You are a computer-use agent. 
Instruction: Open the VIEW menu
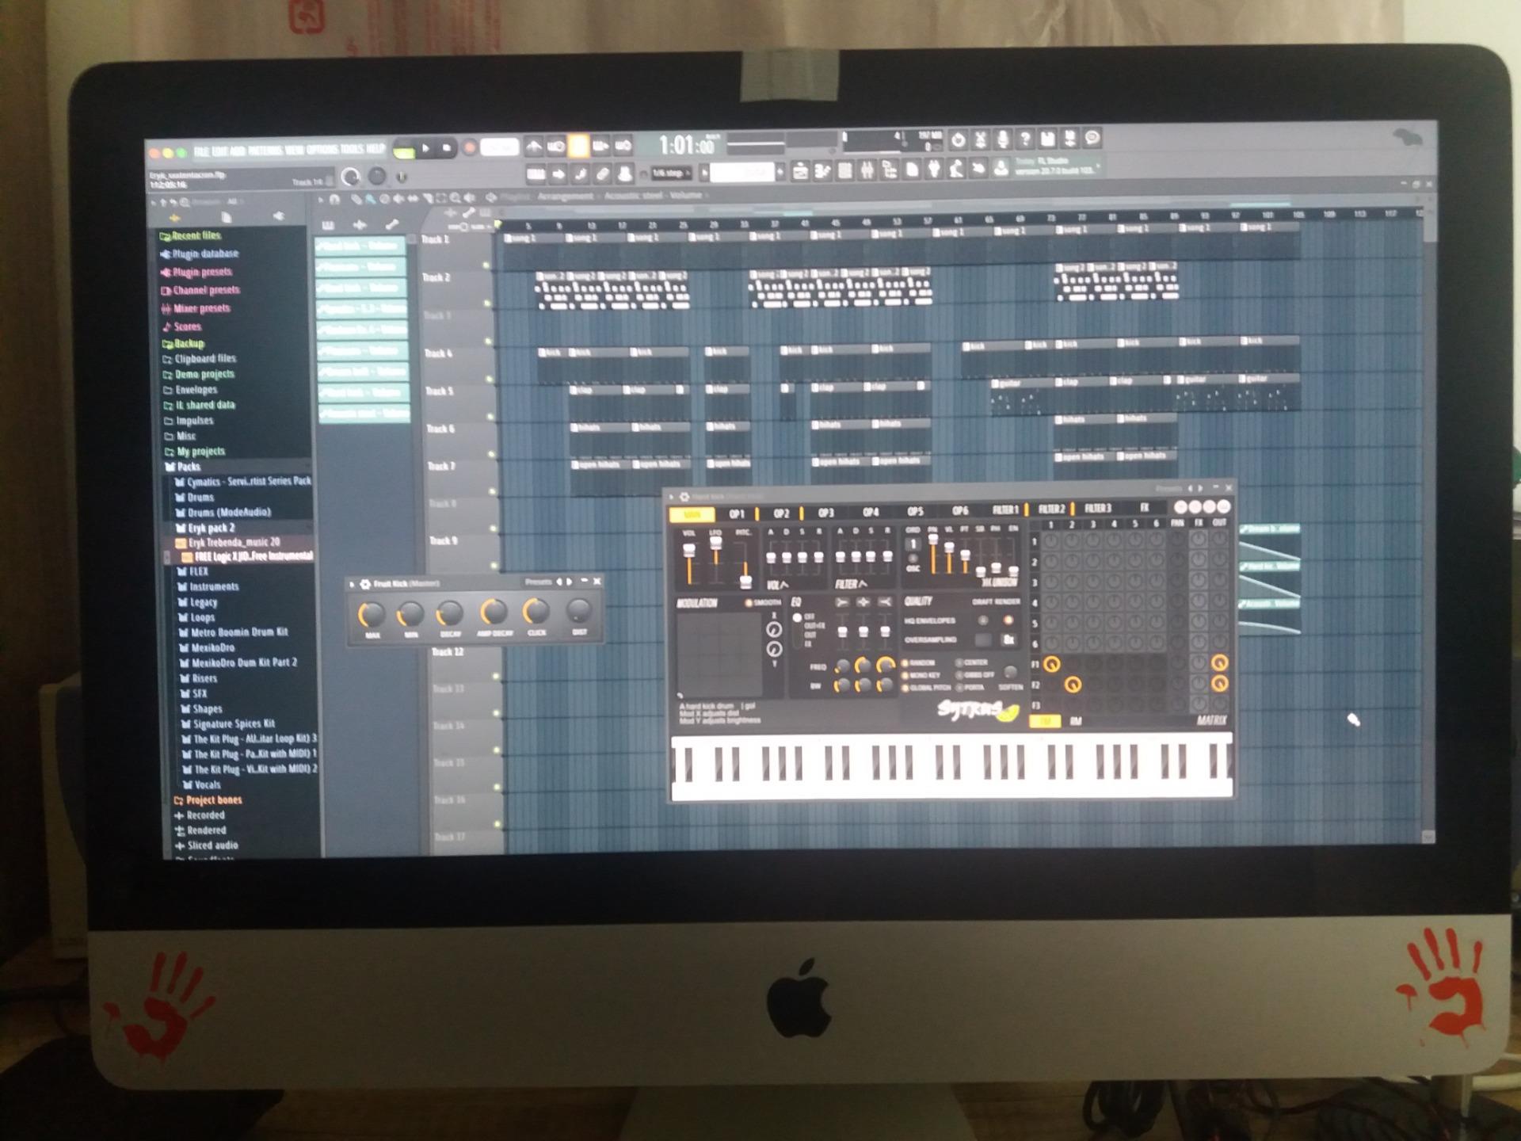[x=294, y=150]
